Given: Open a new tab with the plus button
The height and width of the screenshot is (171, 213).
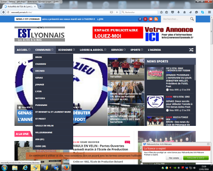Looking at the screenshot, I should [40, 7].
